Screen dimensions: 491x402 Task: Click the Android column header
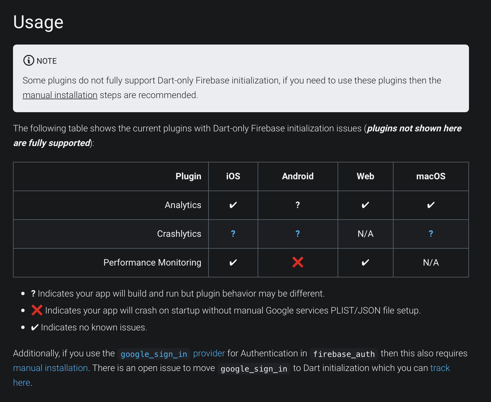click(x=297, y=176)
